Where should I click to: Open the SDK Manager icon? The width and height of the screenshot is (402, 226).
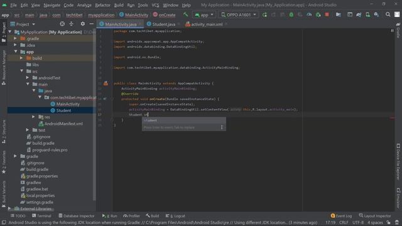pyautogui.click(x=376, y=15)
